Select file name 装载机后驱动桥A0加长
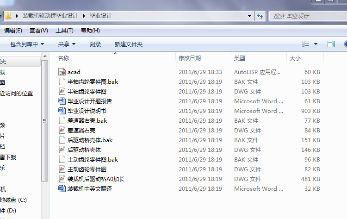The height and width of the screenshot is (219, 347). [96, 179]
